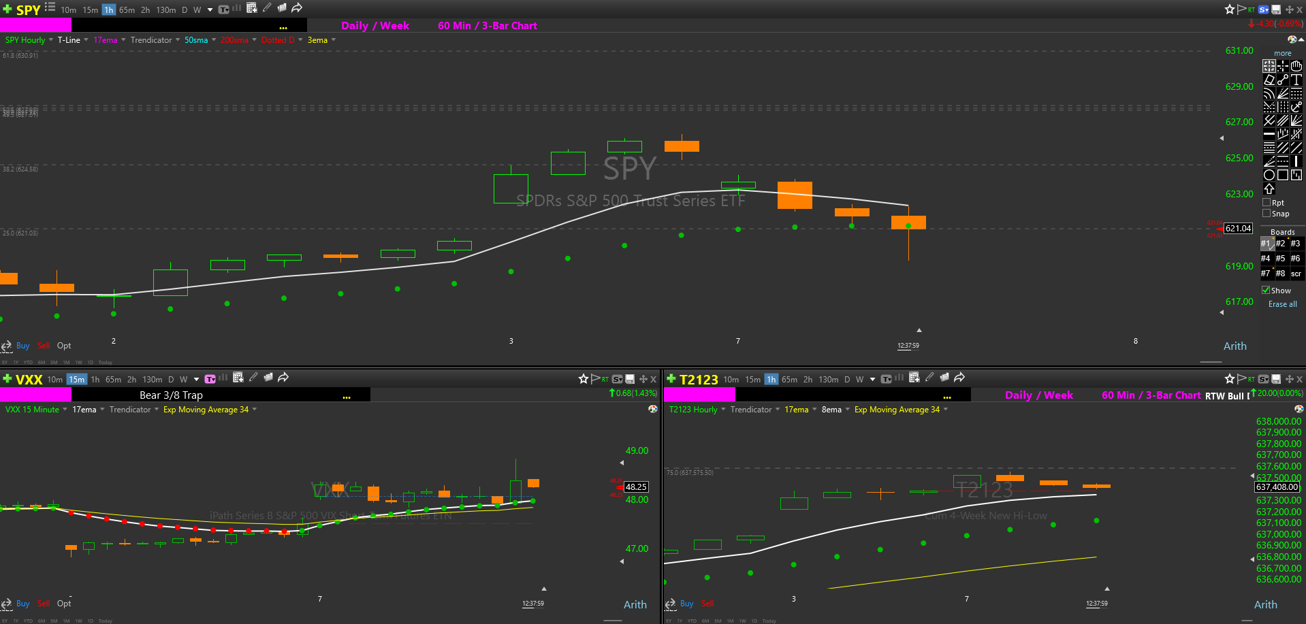Click Erase all drawings link
Screen dimensions: 1306x624
coord(1282,304)
